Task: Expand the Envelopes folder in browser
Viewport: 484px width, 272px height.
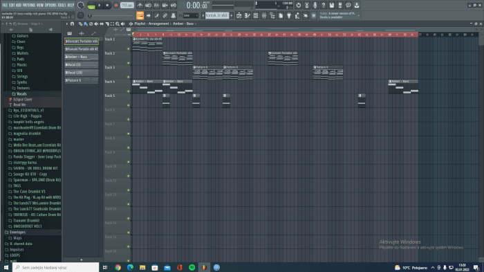Action: [x=17, y=232]
